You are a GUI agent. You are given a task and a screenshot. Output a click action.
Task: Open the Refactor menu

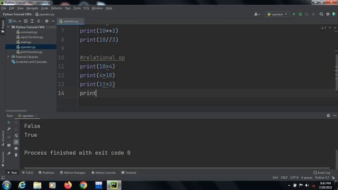tap(57, 8)
